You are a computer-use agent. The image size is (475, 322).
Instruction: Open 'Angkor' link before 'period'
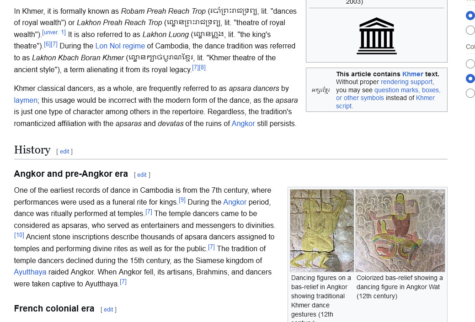click(235, 202)
